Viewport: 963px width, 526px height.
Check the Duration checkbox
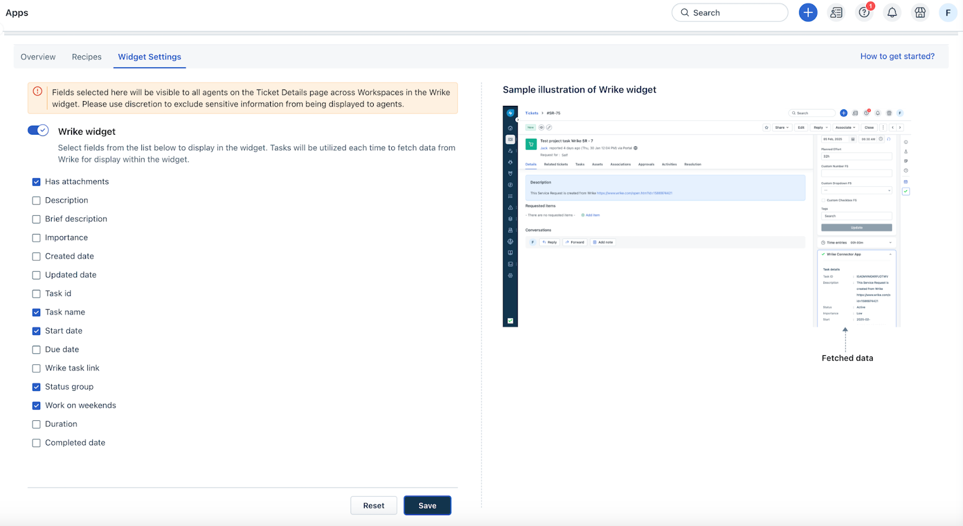pos(36,424)
